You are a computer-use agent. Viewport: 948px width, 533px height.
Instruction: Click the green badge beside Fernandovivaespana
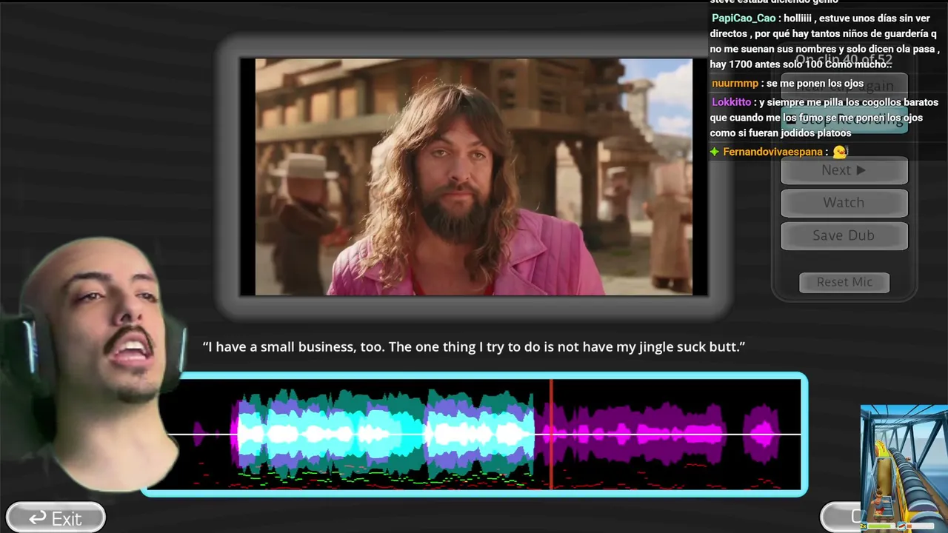pyautogui.click(x=715, y=152)
